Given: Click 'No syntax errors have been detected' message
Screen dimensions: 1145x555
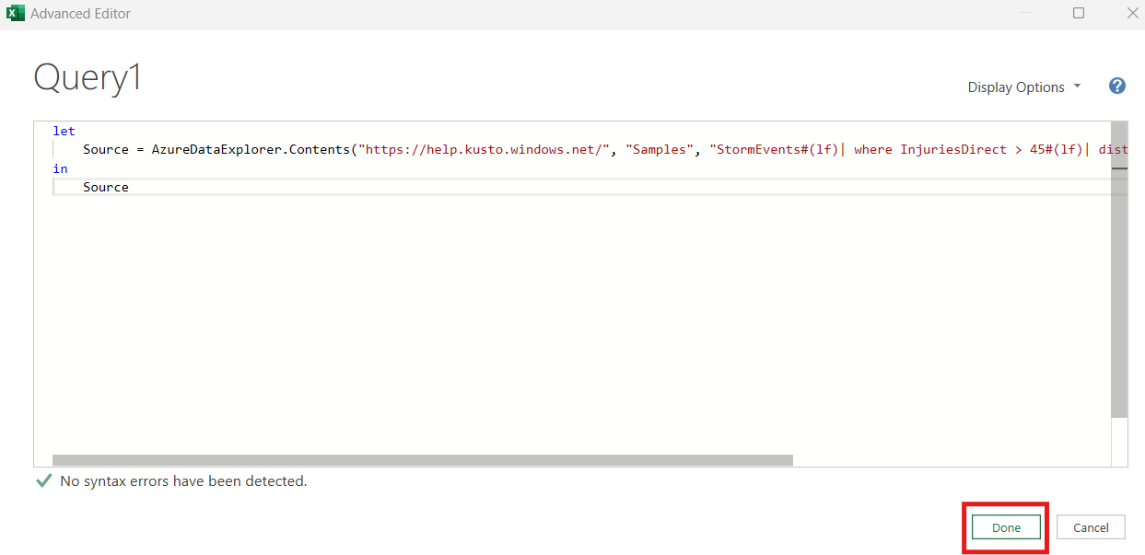Looking at the screenshot, I should pos(183,480).
